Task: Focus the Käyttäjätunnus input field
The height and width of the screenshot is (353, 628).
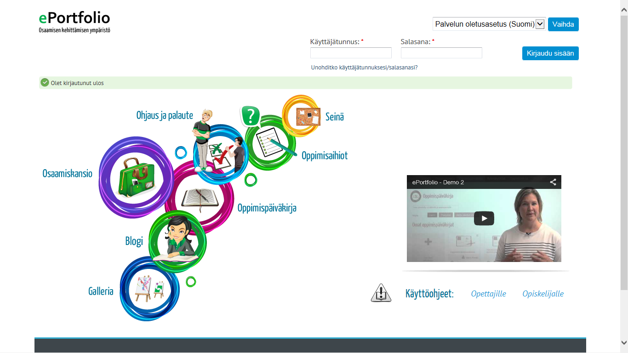Action: pyautogui.click(x=351, y=53)
